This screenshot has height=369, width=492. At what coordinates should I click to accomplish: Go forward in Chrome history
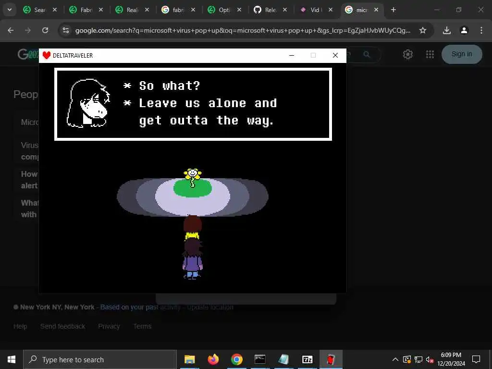28,30
